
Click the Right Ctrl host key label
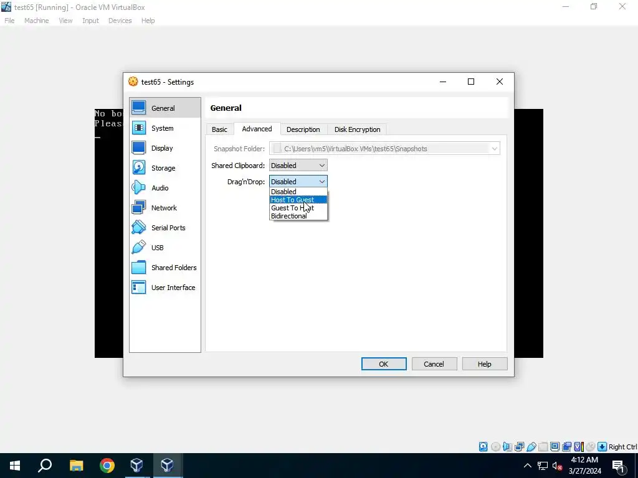(622, 447)
